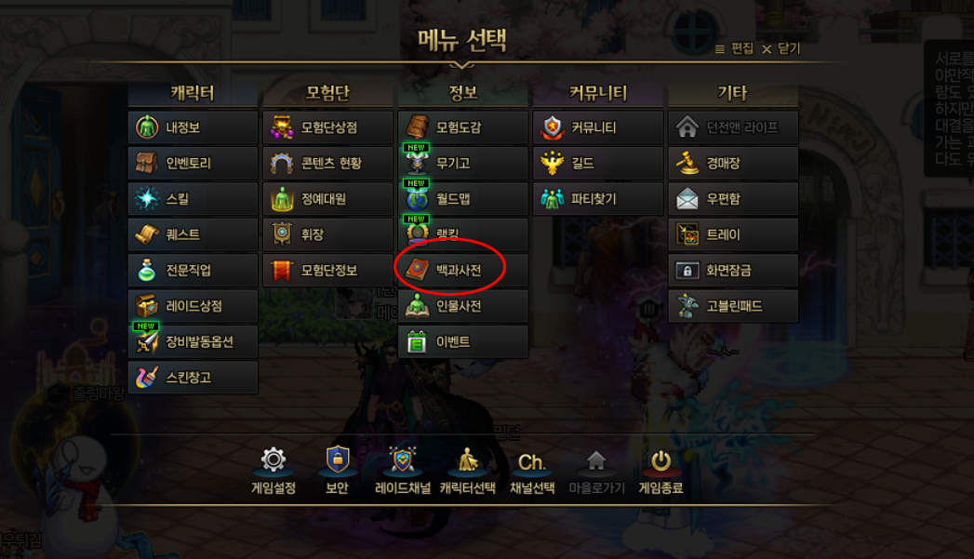Viewport: 974px width, 559px height.
Task: Activate the 화면잠금 screen lock entry
Action: (733, 270)
